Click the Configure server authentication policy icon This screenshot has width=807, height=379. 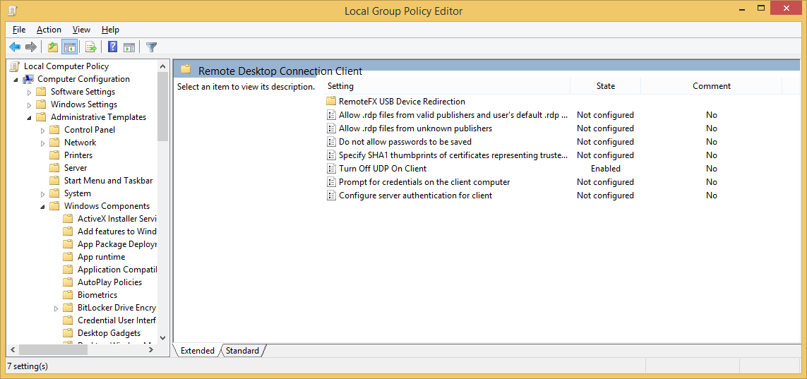coord(331,195)
